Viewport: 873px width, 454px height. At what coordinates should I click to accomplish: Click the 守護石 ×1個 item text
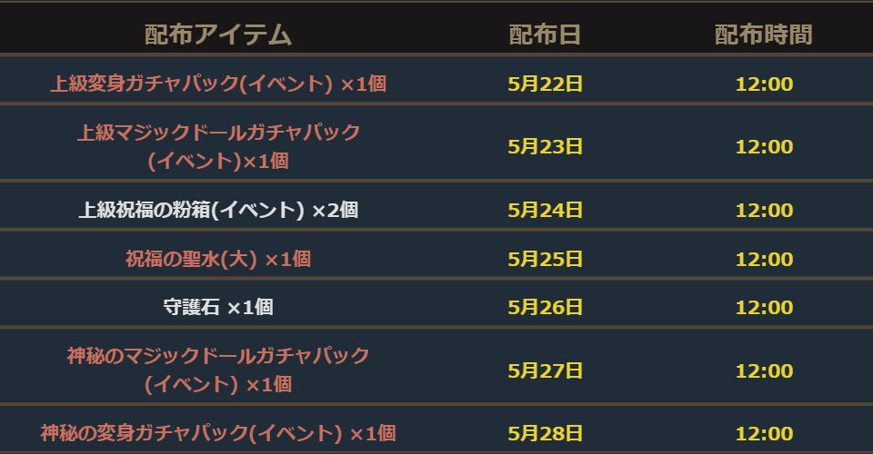click(218, 308)
